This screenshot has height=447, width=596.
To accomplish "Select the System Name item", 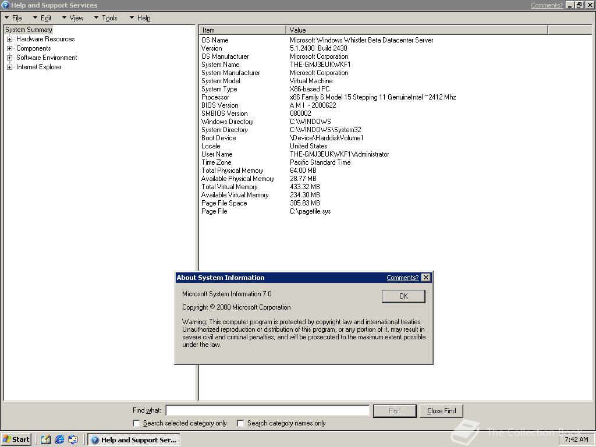I will tap(221, 65).
